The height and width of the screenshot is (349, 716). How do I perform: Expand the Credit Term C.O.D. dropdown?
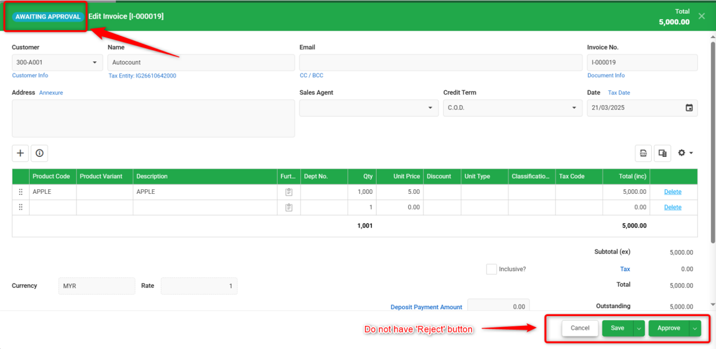[513, 108]
